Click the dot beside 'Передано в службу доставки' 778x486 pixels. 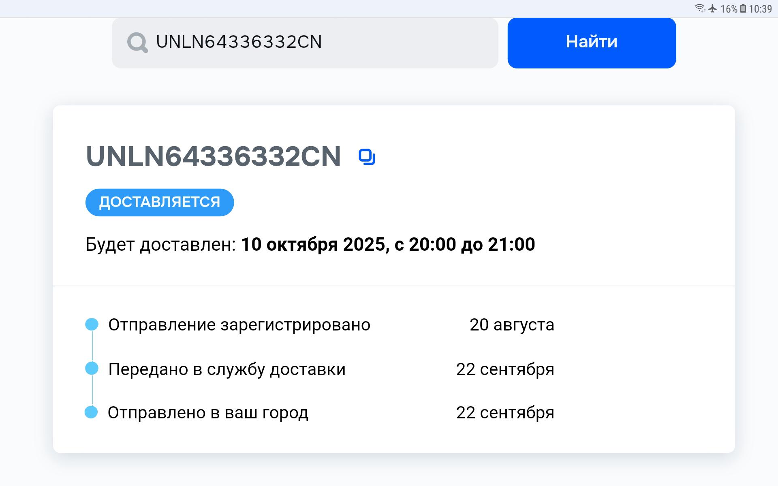tap(92, 369)
